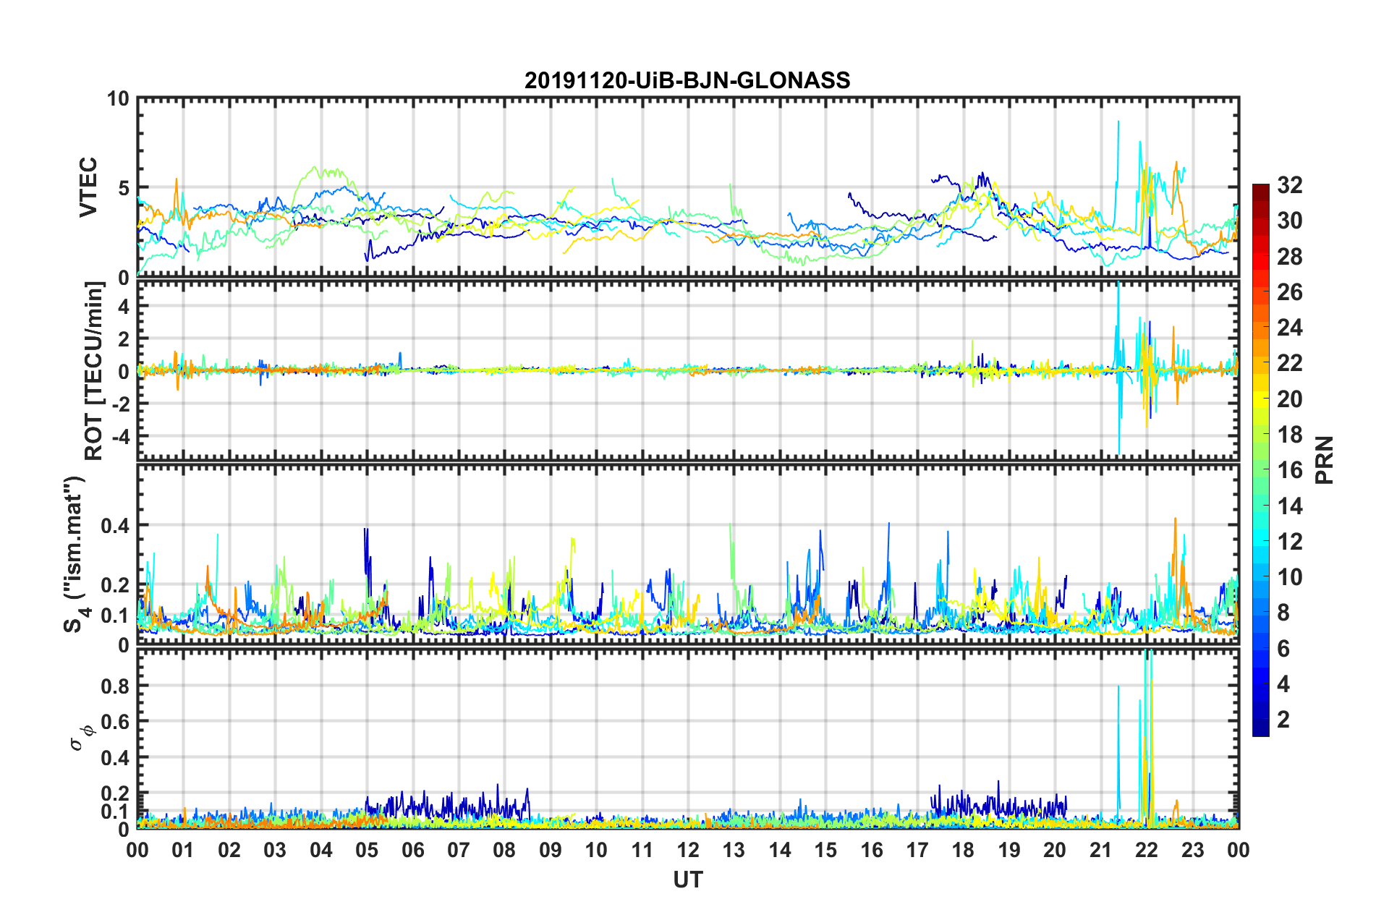Click the colorbar tick label 28
Screen dimensions: 1376x920
tap(1289, 256)
